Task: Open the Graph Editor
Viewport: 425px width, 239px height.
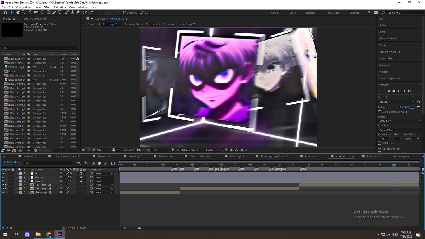Action: (x=113, y=163)
